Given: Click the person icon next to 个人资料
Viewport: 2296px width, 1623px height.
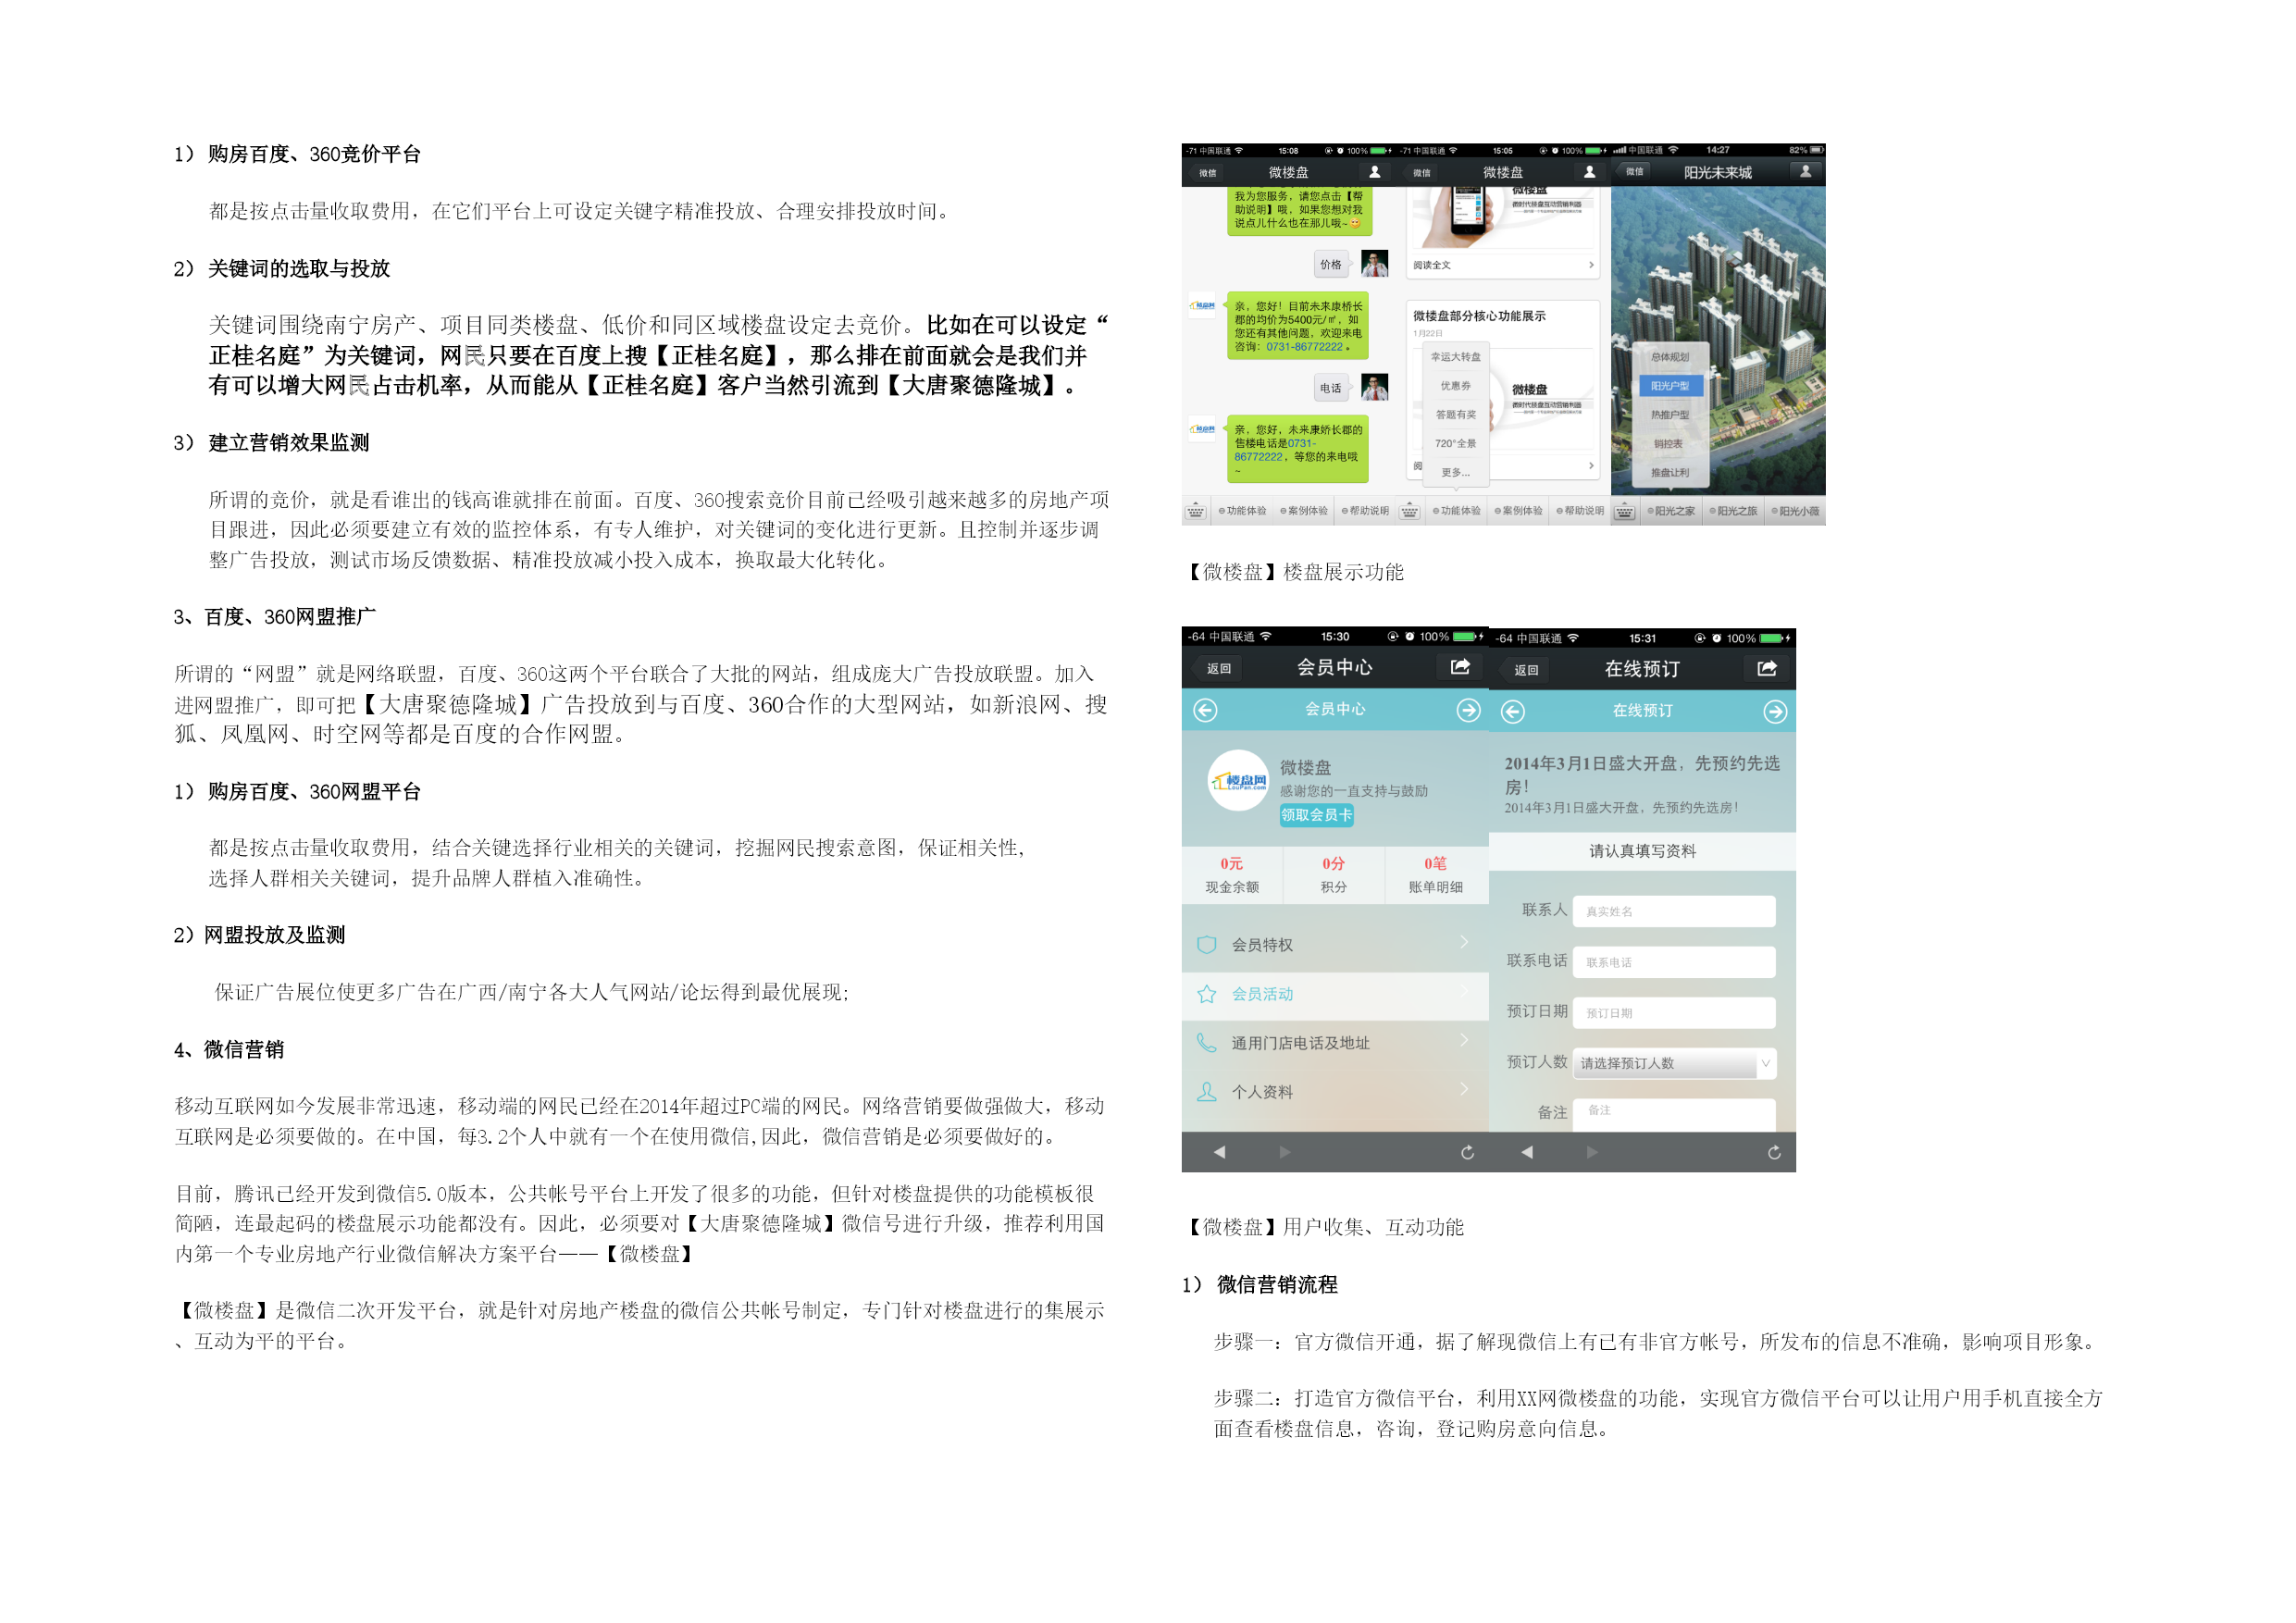Looking at the screenshot, I should pyautogui.click(x=1207, y=1092).
